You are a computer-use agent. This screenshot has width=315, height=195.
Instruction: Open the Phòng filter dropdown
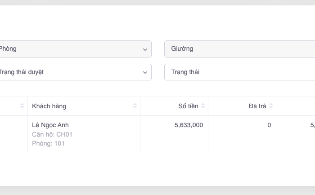(x=72, y=49)
